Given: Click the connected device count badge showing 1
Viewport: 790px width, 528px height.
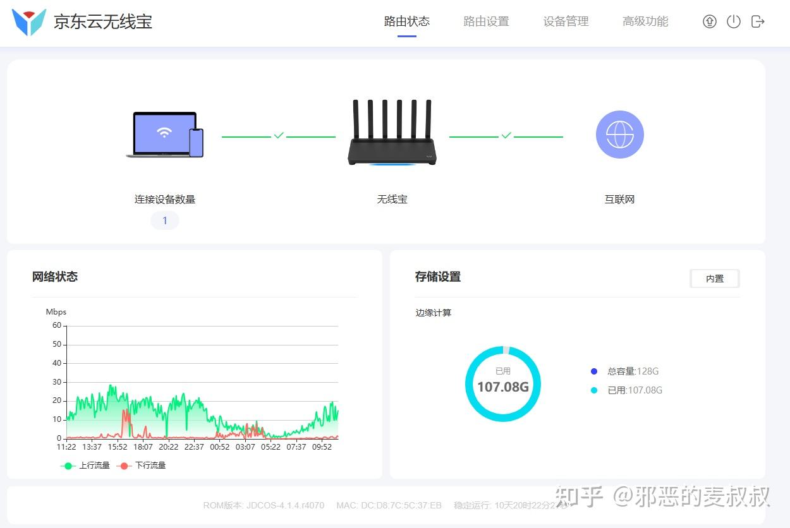Looking at the screenshot, I should pos(164,220).
